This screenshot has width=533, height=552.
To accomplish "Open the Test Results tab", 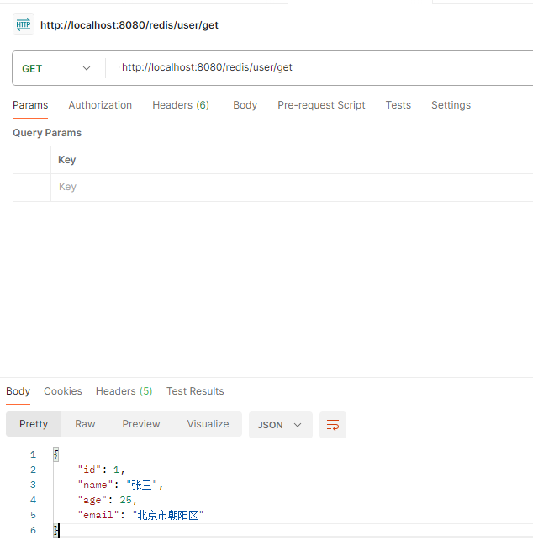I will [195, 391].
